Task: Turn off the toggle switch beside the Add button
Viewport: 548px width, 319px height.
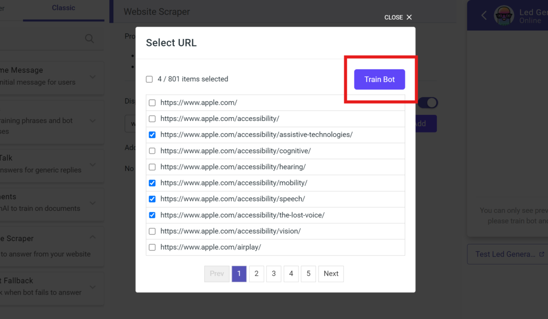Action: [428, 103]
